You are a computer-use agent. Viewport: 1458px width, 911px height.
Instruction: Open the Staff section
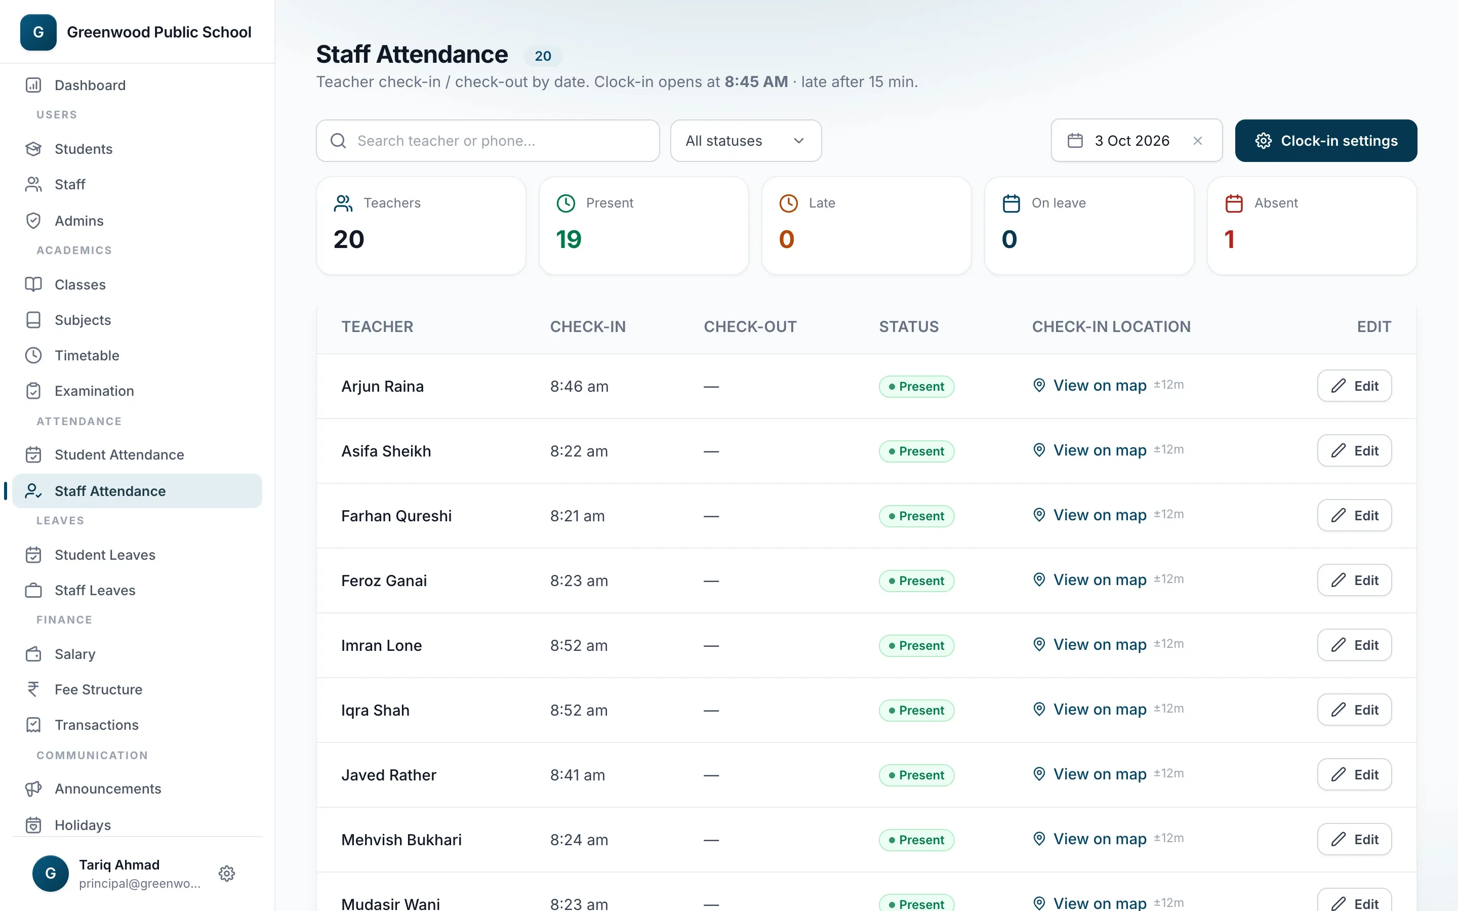(137, 184)
